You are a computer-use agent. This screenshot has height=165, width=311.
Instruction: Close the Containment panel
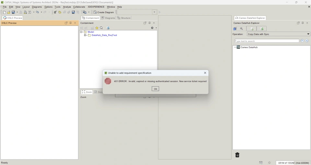(x=154, y=23)
